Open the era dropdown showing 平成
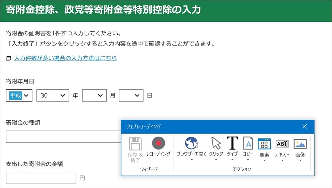332x188 pixels. point(19,96)
